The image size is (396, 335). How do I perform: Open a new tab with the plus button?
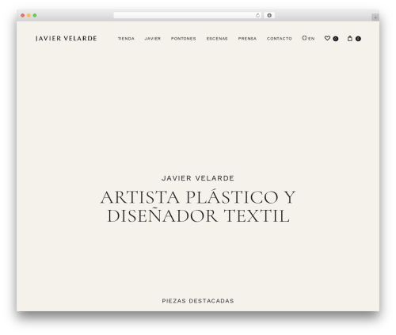point(375,17)
